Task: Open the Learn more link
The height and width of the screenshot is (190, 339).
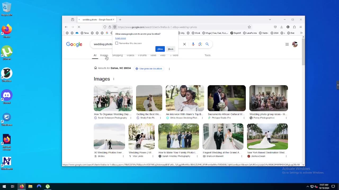Action: click(121, 38)
